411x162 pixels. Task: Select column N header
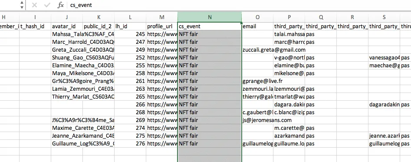pyautogui.click(x=210, y=17)
